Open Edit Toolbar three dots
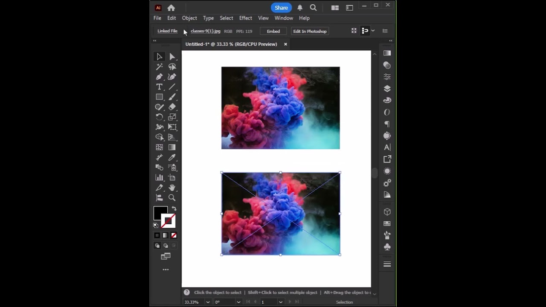546x307 pixels. [166, 269]
